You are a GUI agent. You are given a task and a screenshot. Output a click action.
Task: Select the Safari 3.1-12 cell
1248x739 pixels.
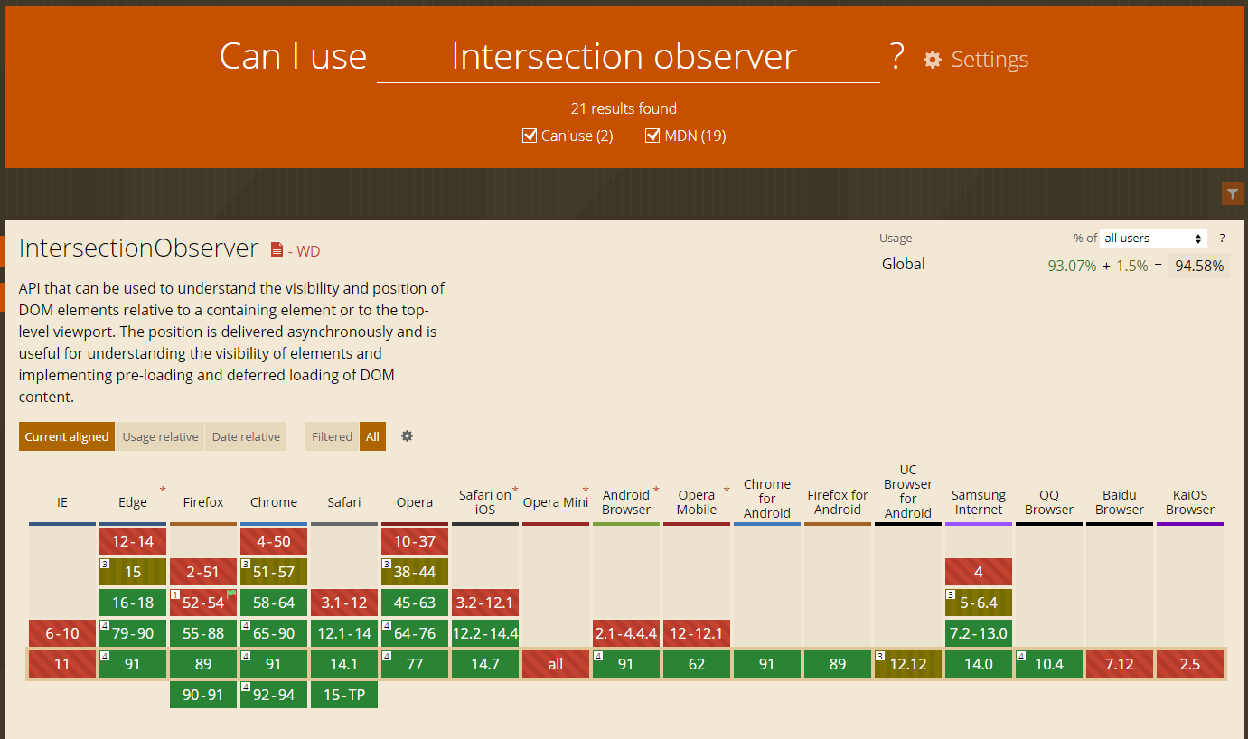pyautogui.click(x=344, y=603)
